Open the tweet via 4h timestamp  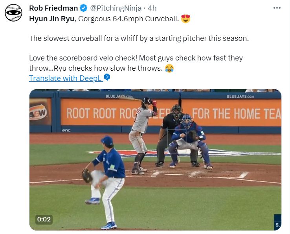tap(152, 7)
